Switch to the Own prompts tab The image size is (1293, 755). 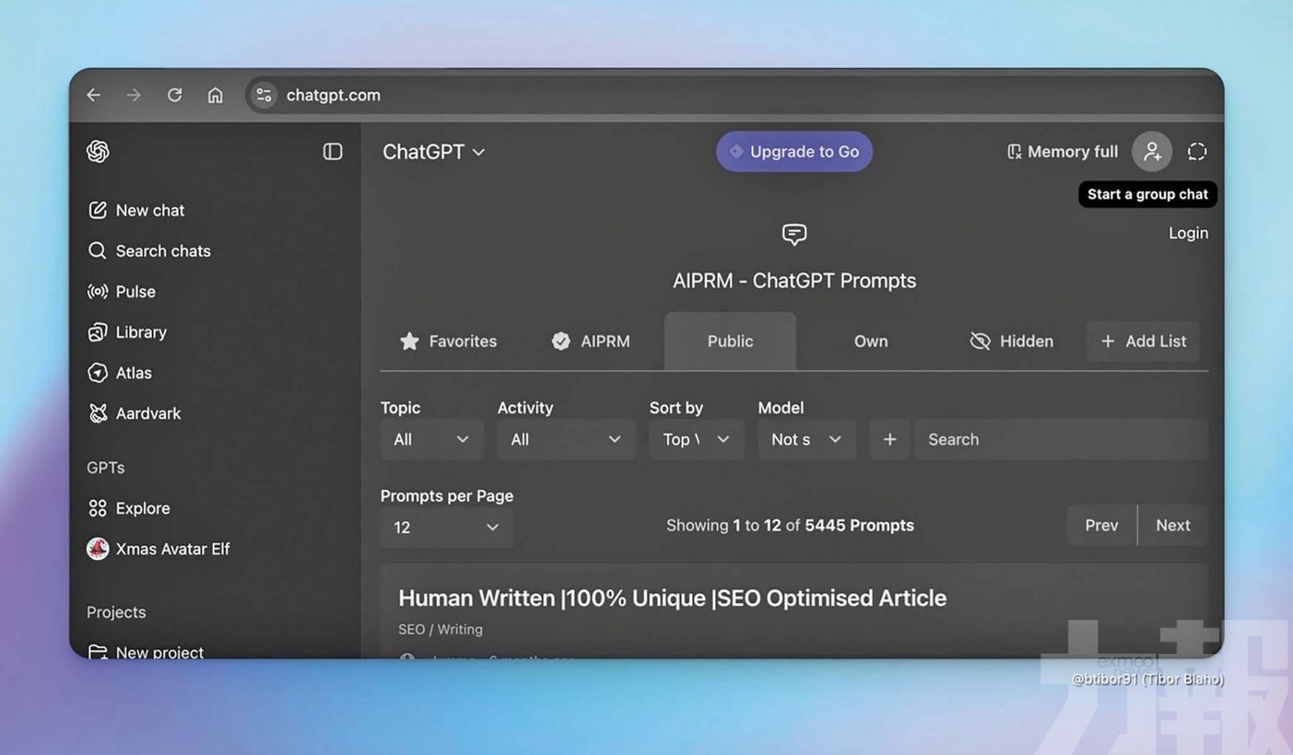(870, 341)
